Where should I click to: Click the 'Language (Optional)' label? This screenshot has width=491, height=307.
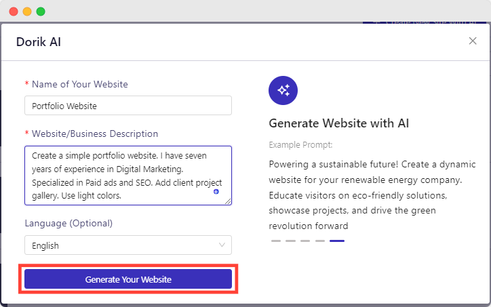click(x=68, y=223)
